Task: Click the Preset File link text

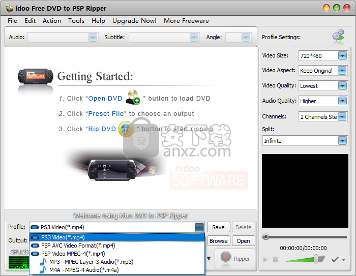Action: pos(106,113)
